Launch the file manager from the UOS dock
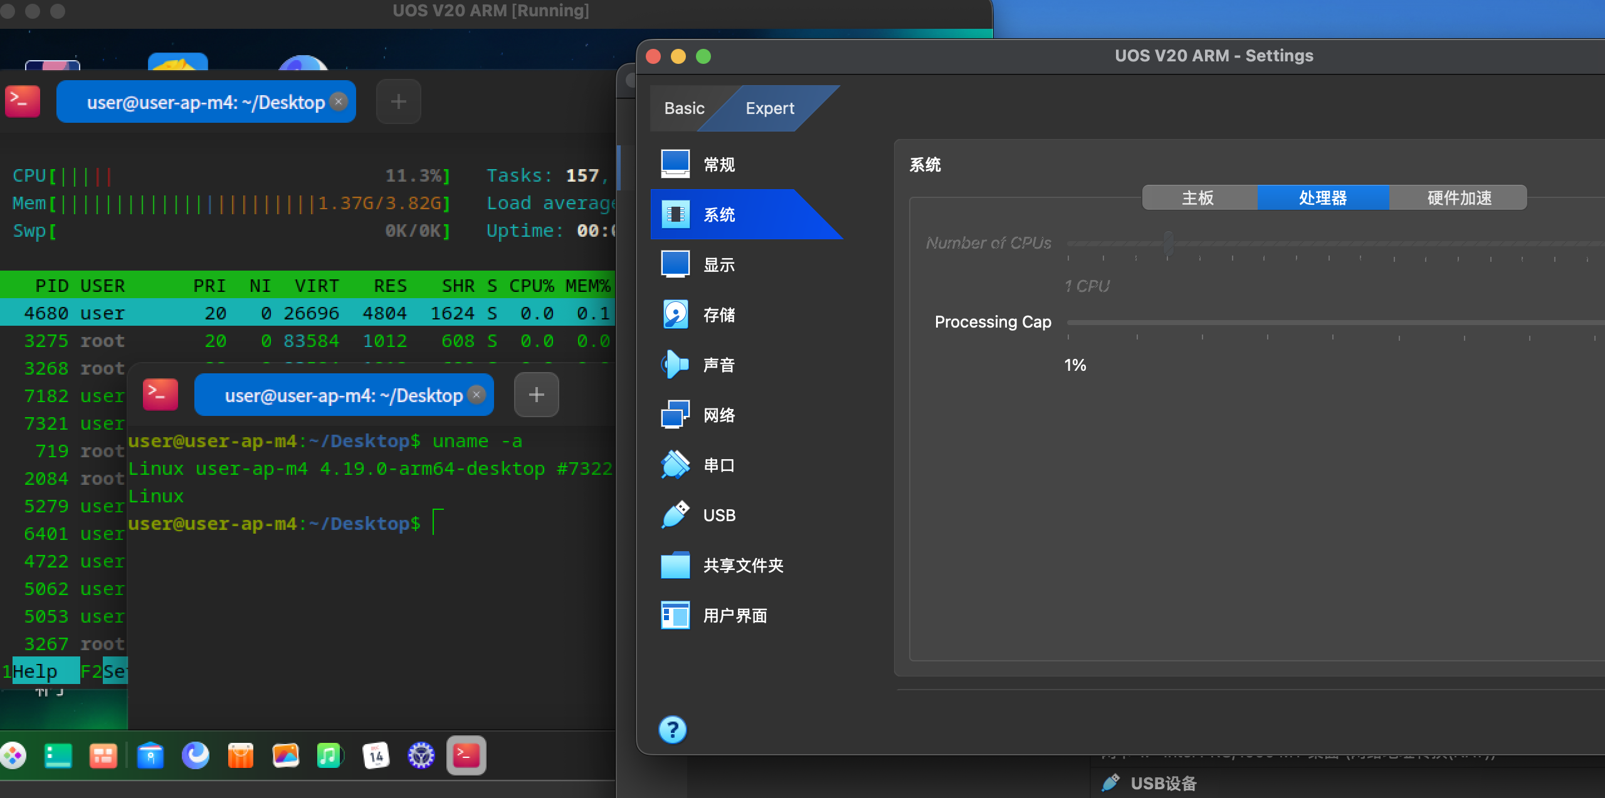 coord(150,755)
